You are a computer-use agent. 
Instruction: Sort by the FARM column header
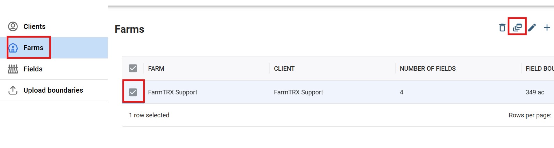[156, 69]
